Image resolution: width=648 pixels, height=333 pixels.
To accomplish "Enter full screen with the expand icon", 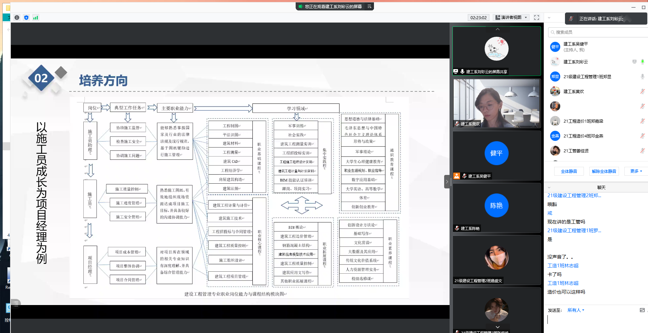I will pyautogui.click(x=537, y=18).
